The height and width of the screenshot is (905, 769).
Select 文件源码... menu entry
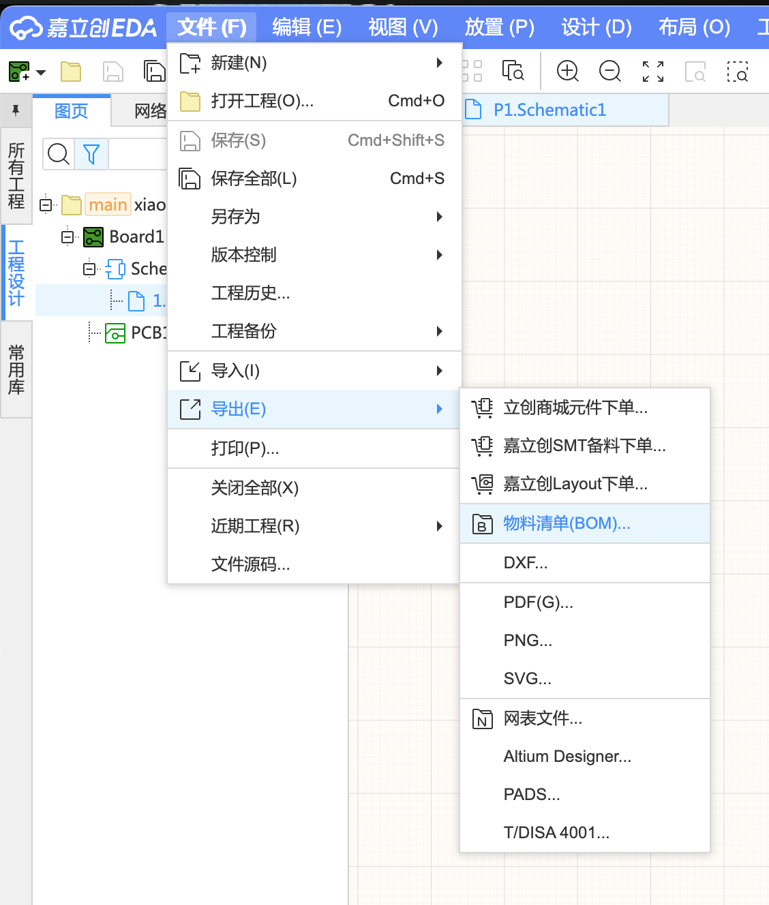314,564
